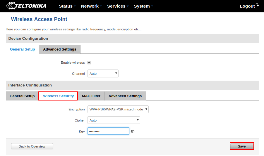Screen dimensions: 264x156
Task: Click the logout door icon
Action: pos(257,6)
